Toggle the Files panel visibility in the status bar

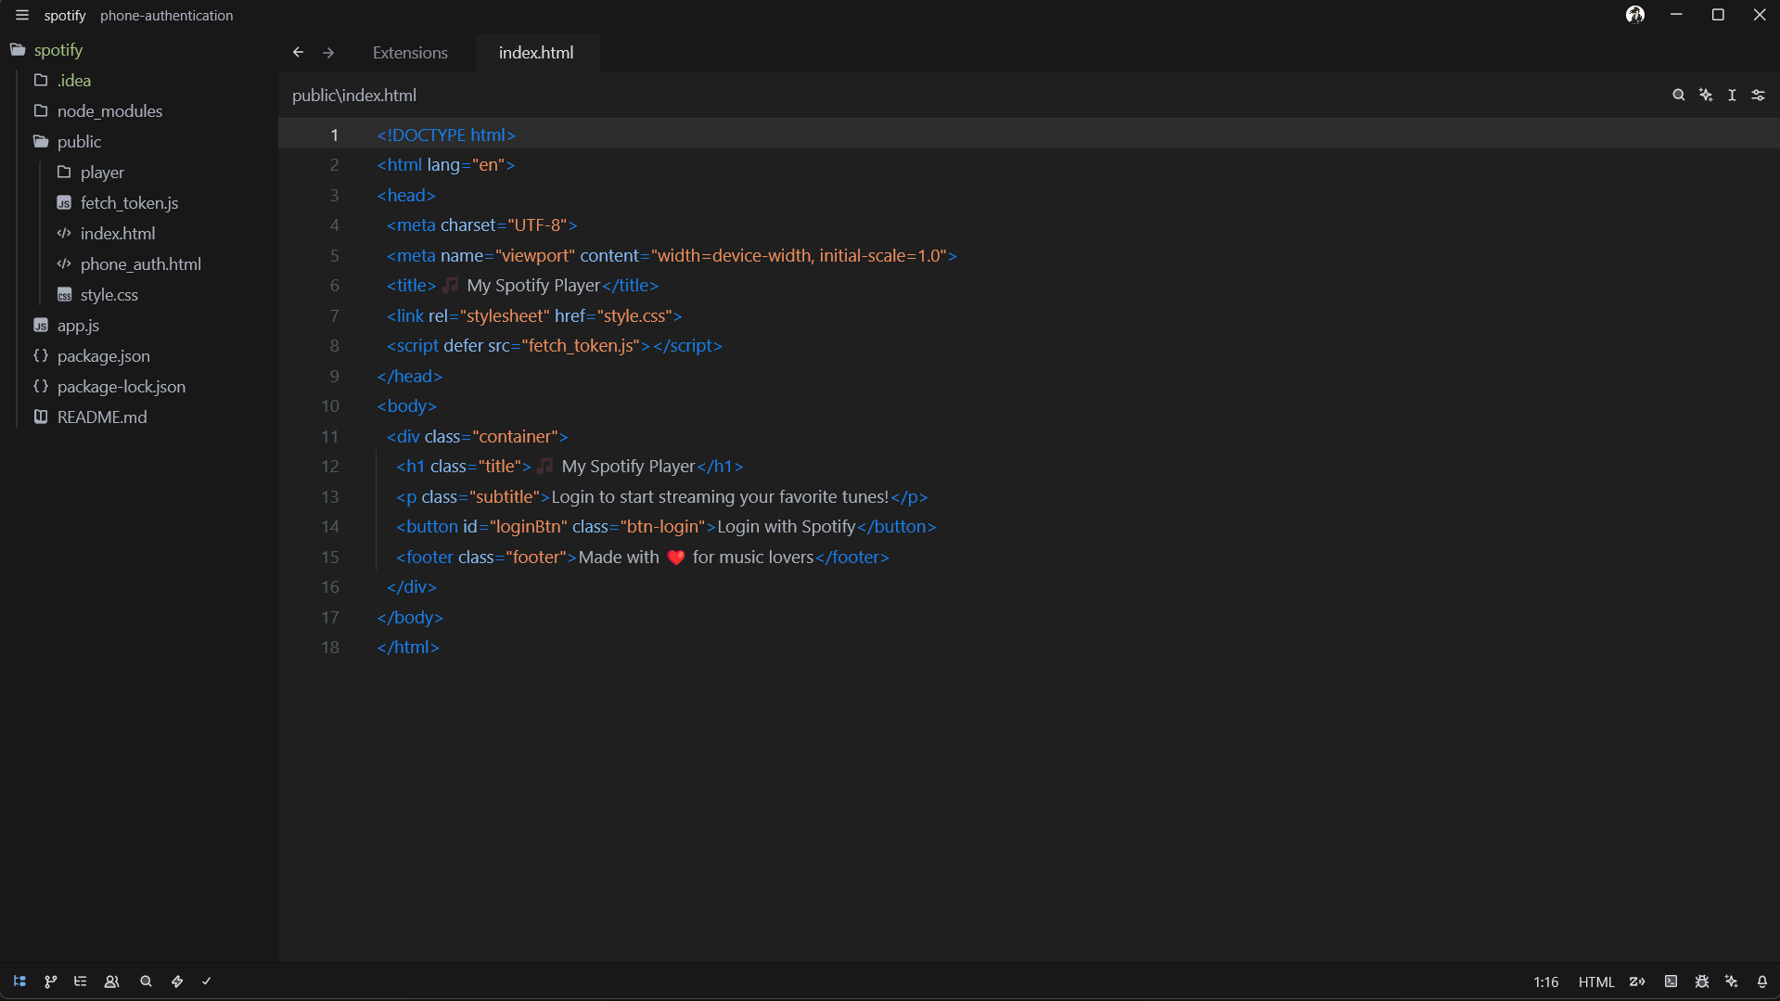pyautogui.click(x=19, y=982)
